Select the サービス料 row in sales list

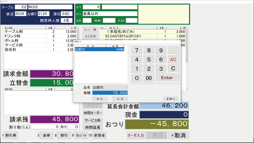39,45
